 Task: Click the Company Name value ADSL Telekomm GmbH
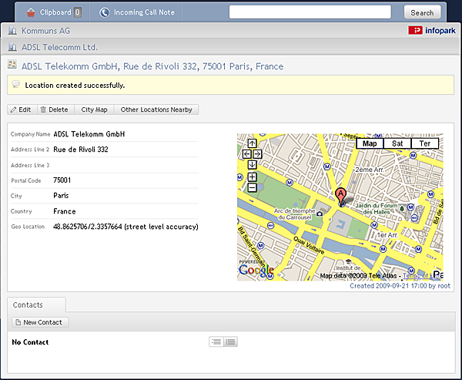pyautogui.click(x=89, y=134)
